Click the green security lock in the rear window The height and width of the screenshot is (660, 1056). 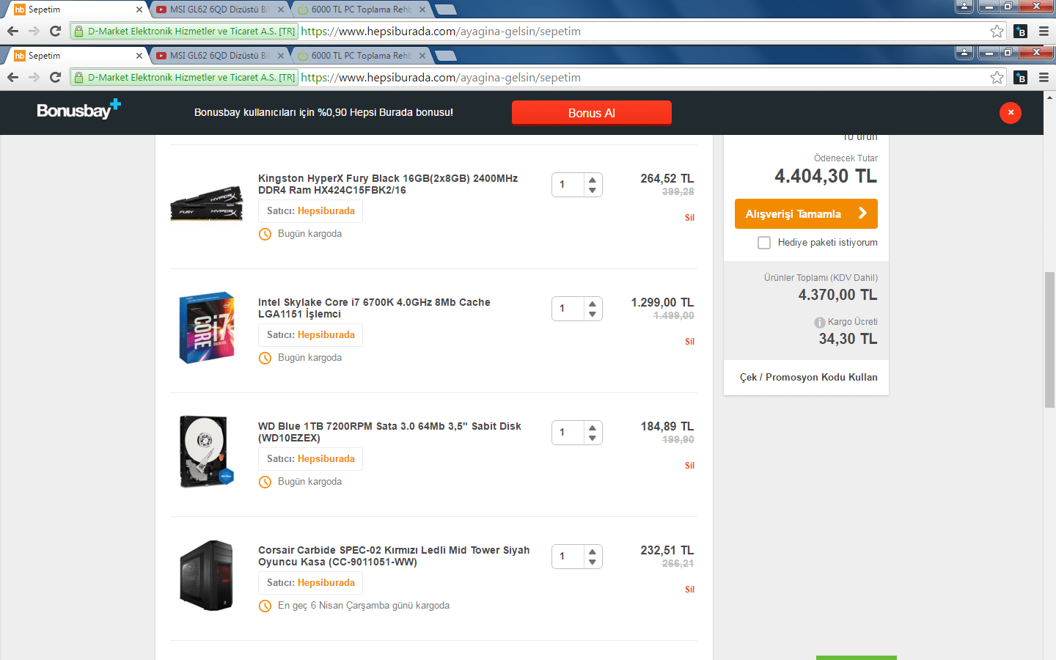point(79,31)
